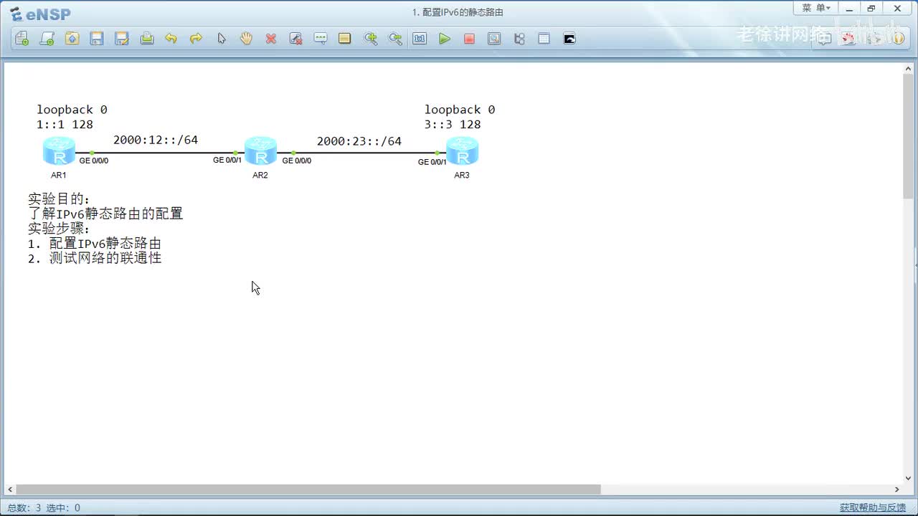Open the black CLI console icon
The width and height of the screenshot is (918, 516).
click(569, 39)
